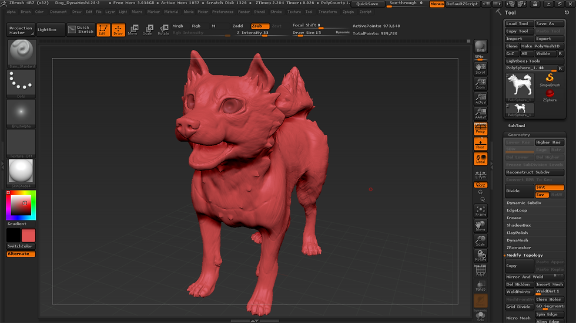Collapse Modify Topology section
This screenshot has width=576, height=323.
tap(524, 255)
